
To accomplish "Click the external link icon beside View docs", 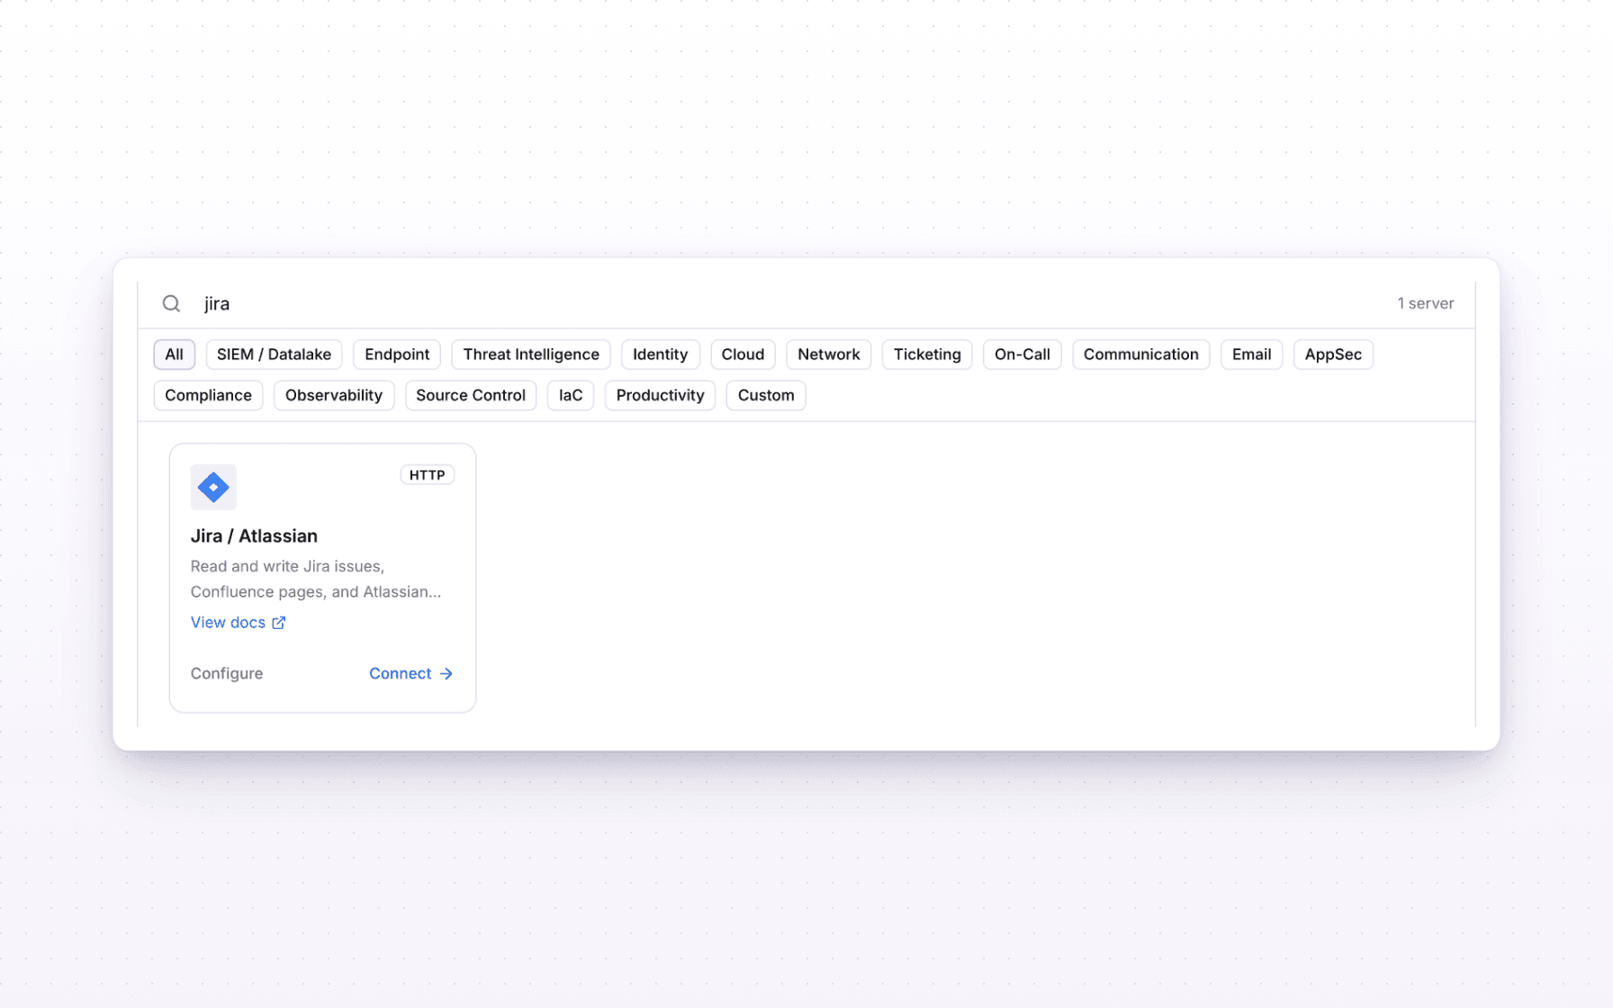I will click(x=279, y=623).
